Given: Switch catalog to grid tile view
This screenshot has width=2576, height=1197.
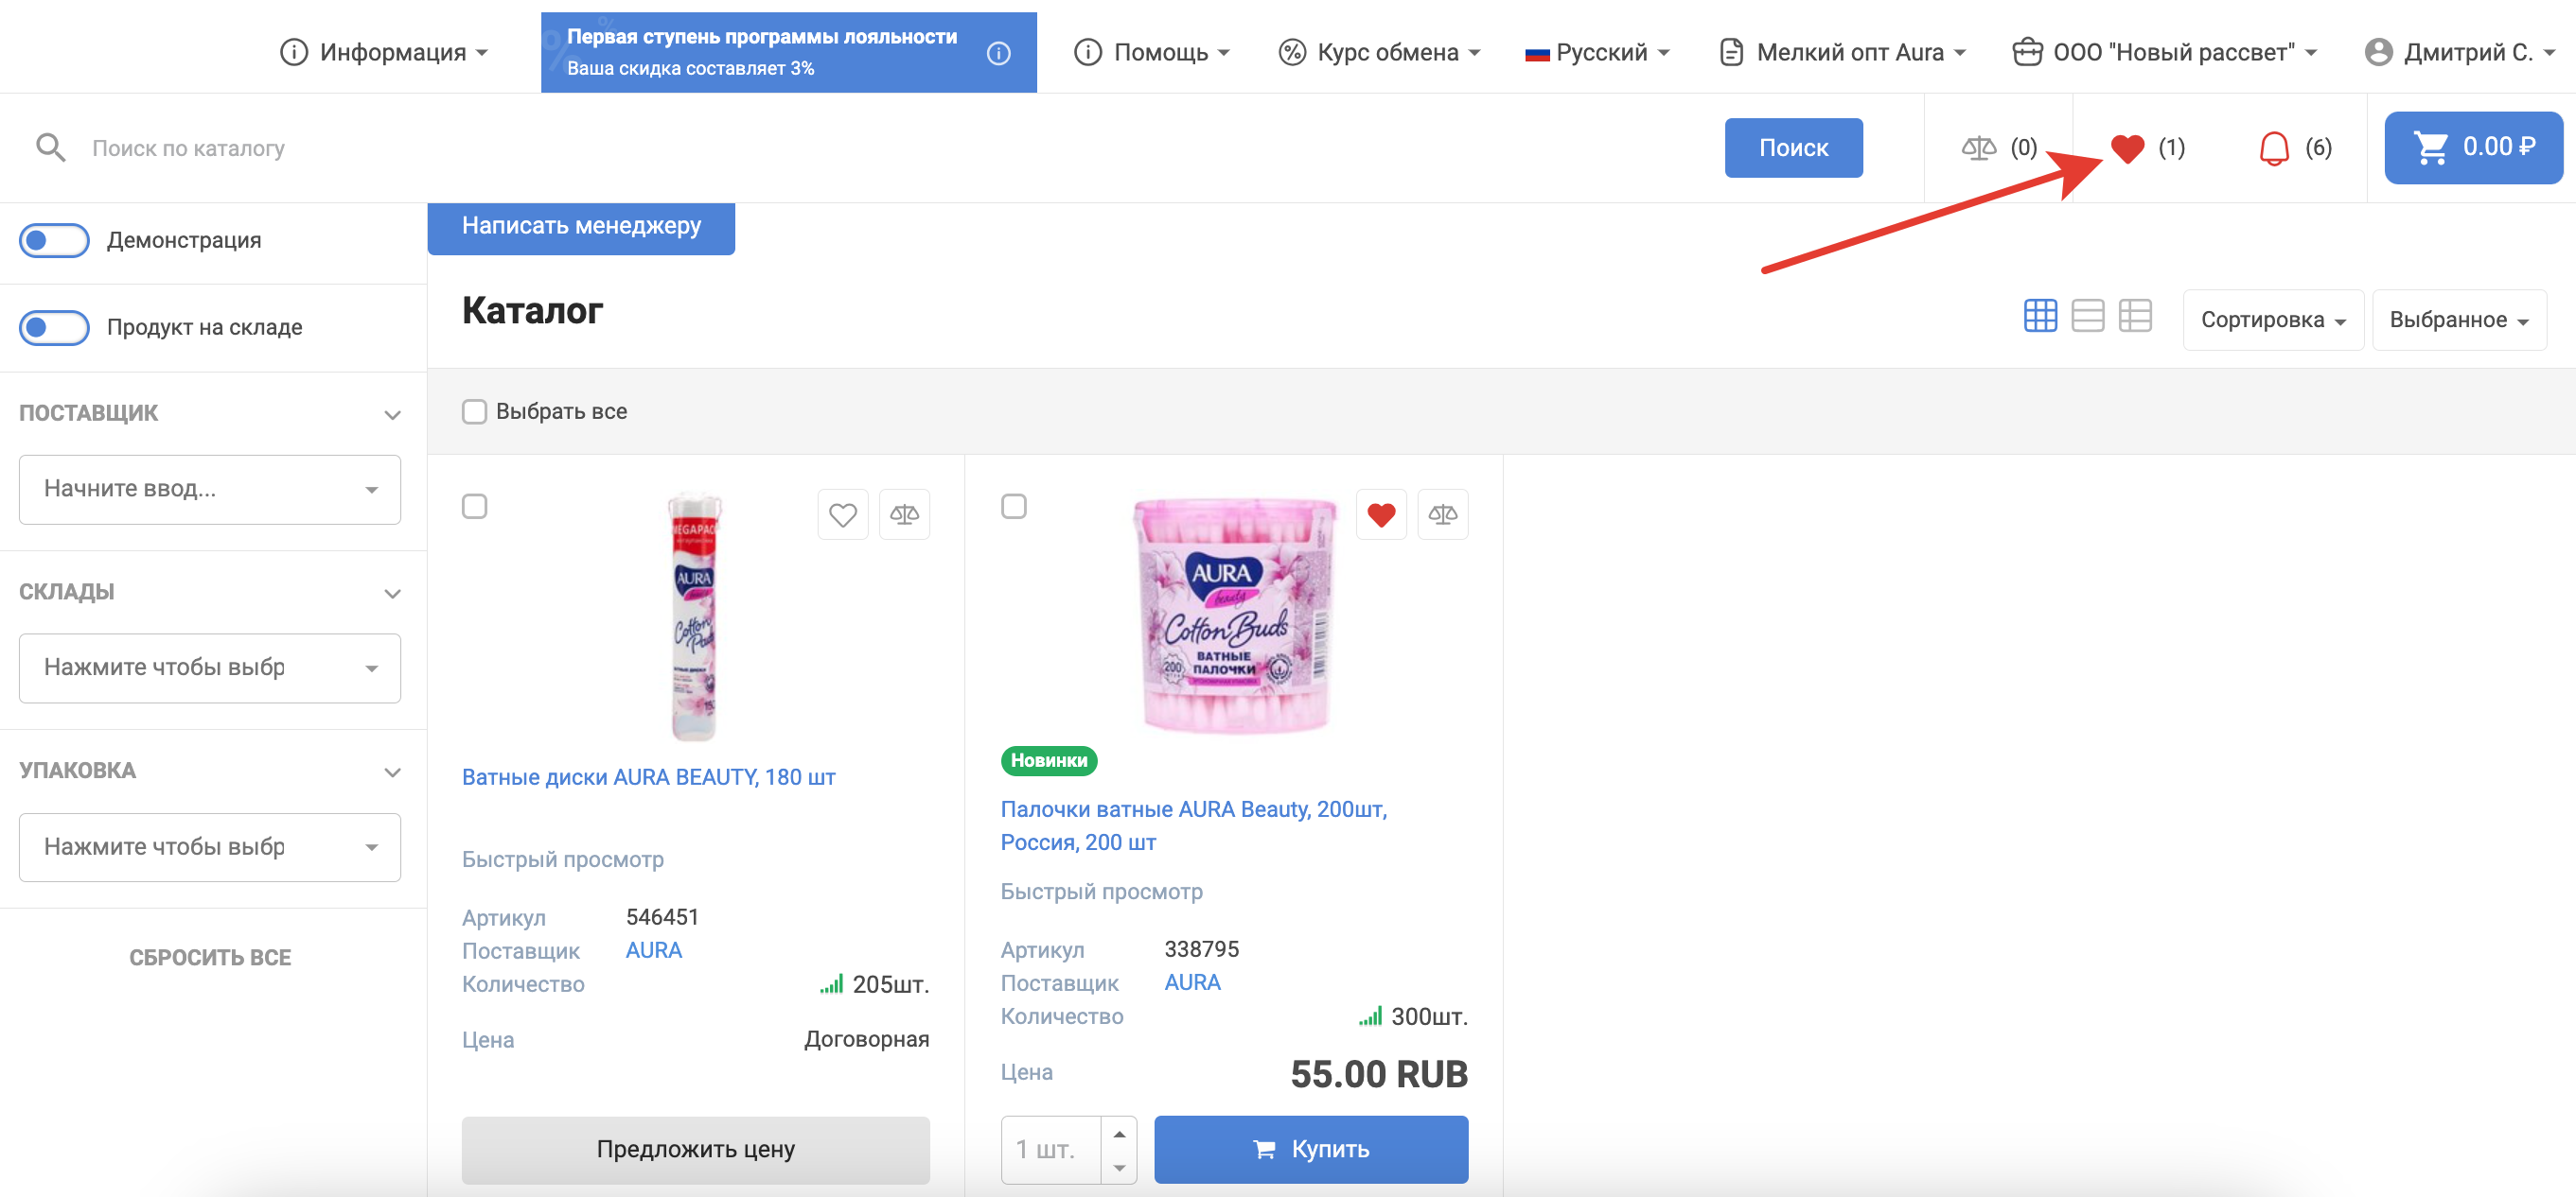Looking at the screenshot, I should coord(2039,316).
